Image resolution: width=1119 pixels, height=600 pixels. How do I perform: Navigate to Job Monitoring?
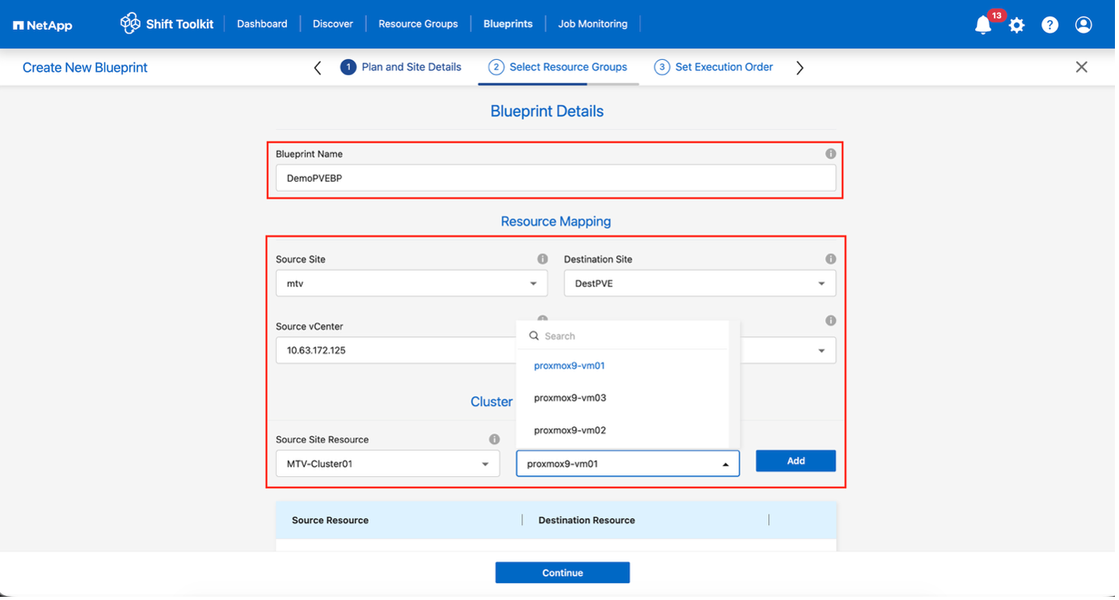pyautogui.click(x=593, y=23)
